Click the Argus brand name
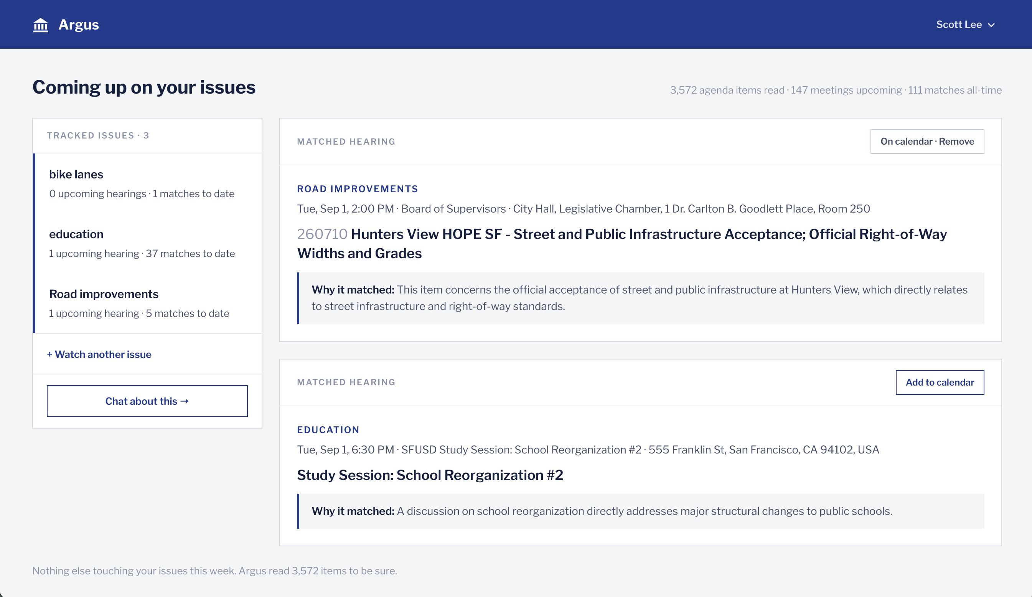1032x597 pixels. (x=79, y=25)
